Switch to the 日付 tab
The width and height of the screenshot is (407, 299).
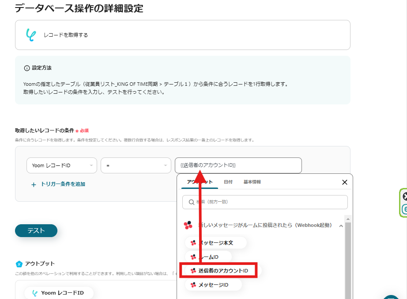point(228,182)
